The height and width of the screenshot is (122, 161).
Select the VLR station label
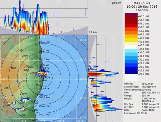(25, 81)
